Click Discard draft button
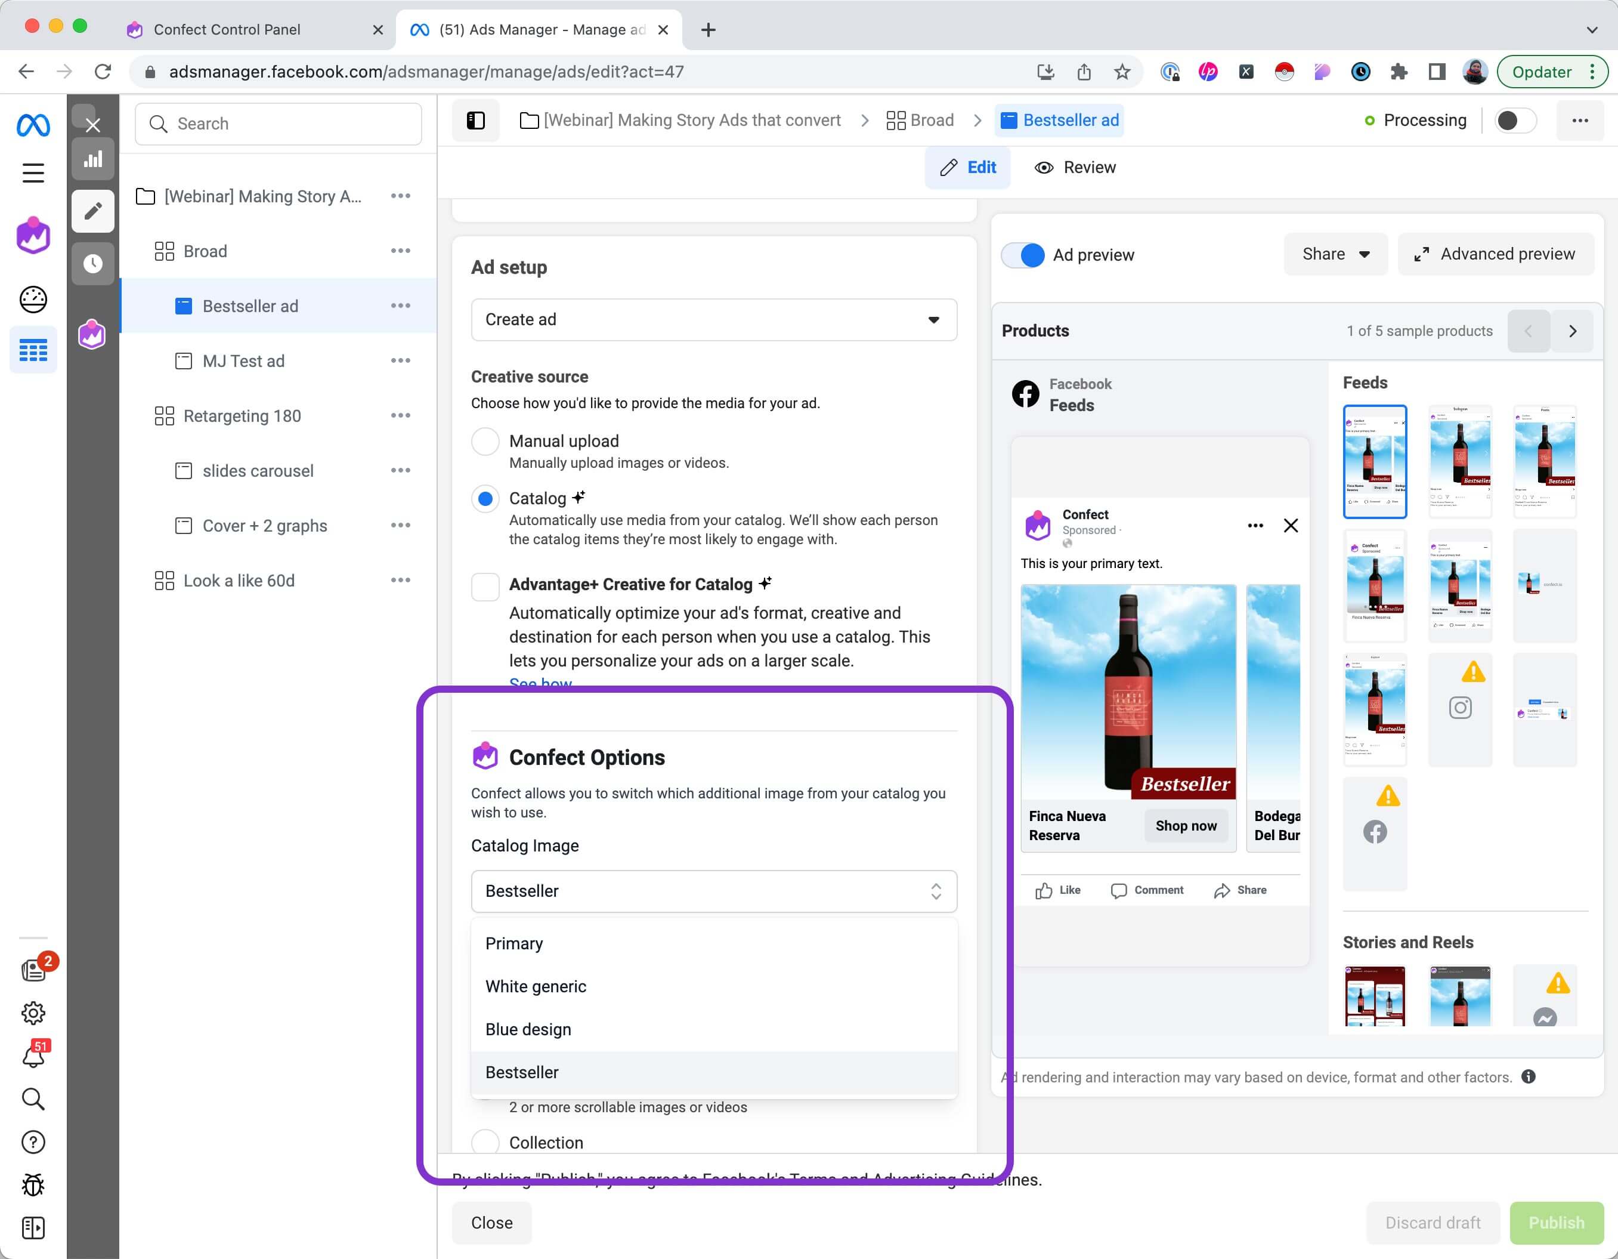Viewport: 1618px width, 1259px height. pos(1433,1223)
